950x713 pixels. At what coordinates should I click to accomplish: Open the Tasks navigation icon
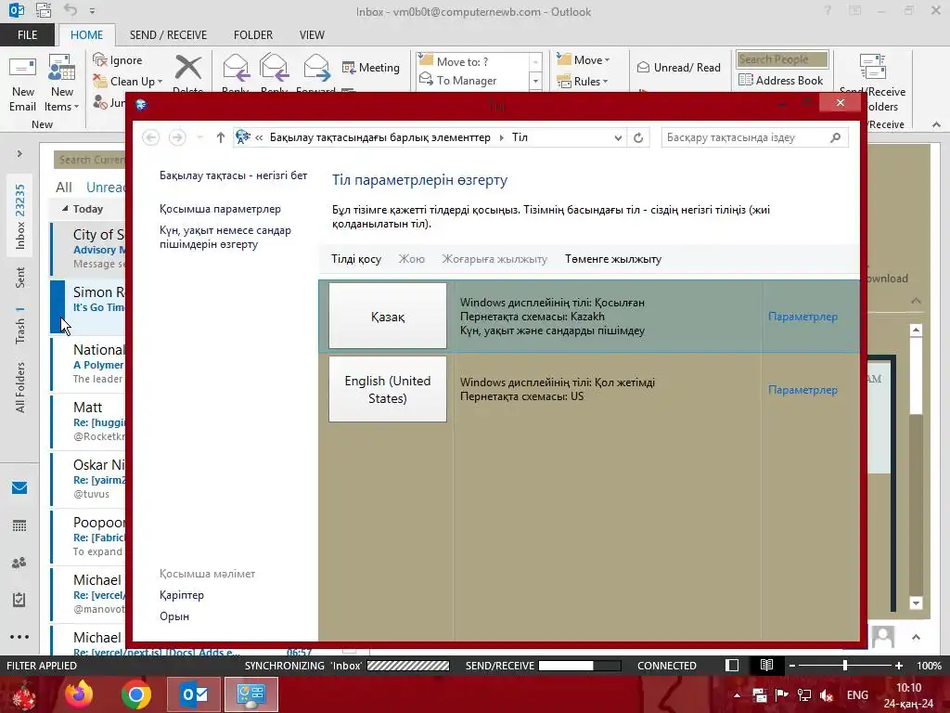[19, 600]
